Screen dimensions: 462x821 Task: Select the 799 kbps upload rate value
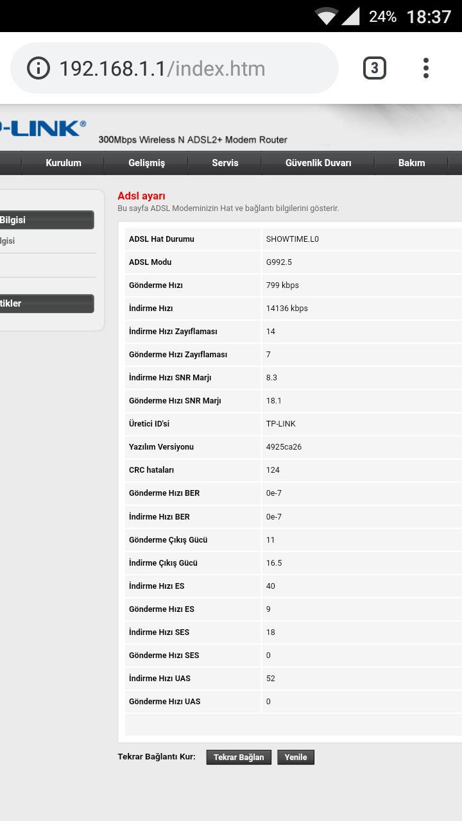click(282, 285)
